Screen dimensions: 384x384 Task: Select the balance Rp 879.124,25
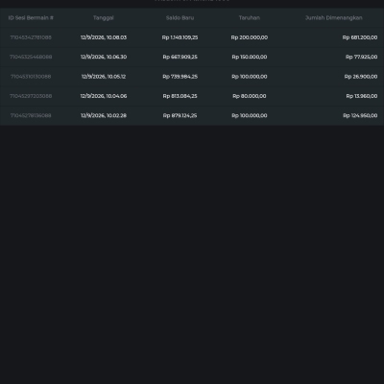coord(180,115)
